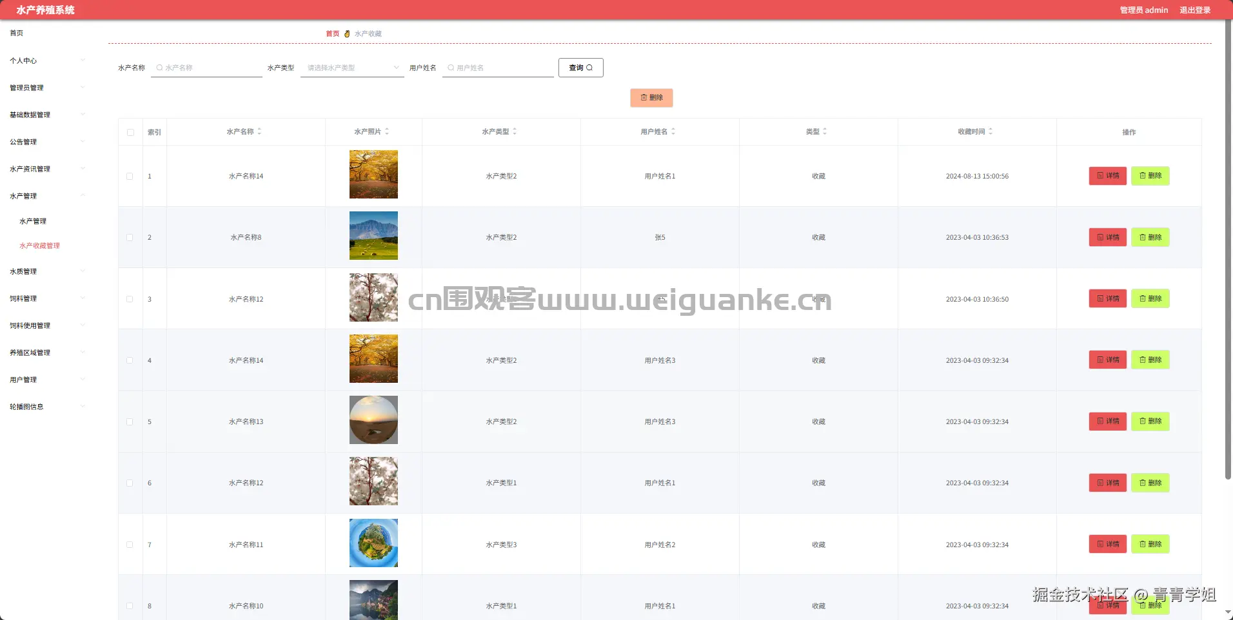Click the batch 删除 button above table
Image resolution: width=1233 pixels, height=620 pixels.
651,97
